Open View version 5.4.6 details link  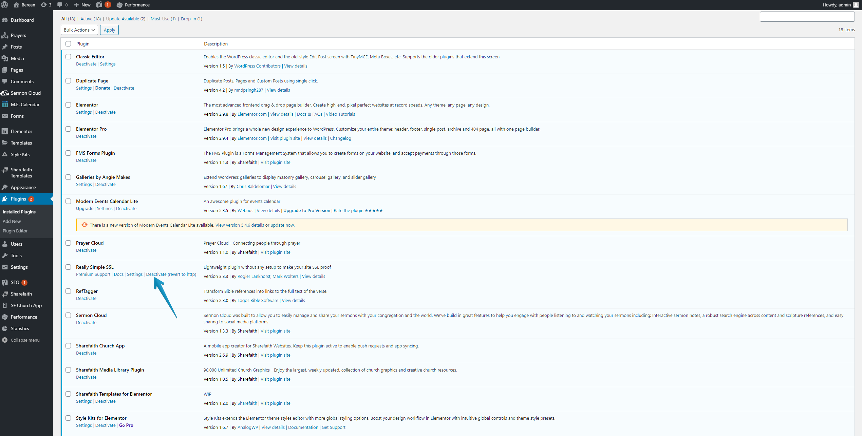click(x=240, y=225)
